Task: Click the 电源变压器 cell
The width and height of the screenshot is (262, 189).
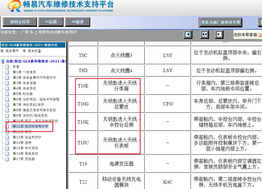Action: pos(122,164)
